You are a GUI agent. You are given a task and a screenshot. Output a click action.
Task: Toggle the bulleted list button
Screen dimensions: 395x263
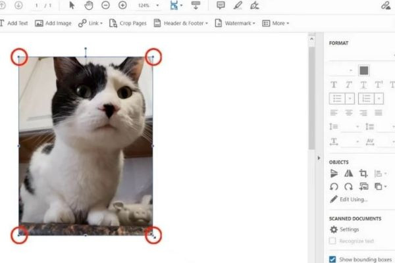337,99
